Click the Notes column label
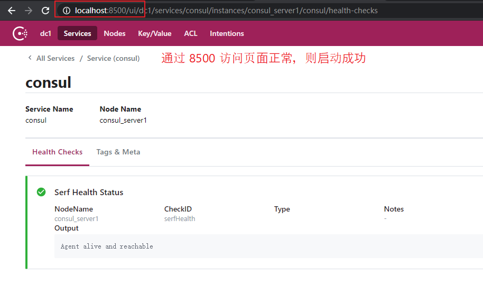Screen dimensions: 483x284 pos(394,209)
